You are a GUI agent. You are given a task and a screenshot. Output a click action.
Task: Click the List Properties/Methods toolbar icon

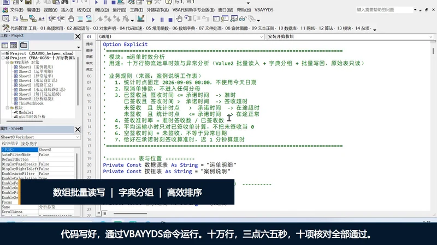coord(6,19)
